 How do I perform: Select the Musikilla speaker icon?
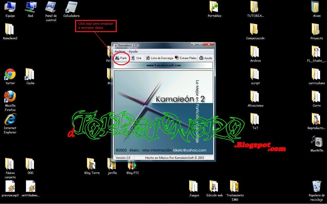[317, 144]
